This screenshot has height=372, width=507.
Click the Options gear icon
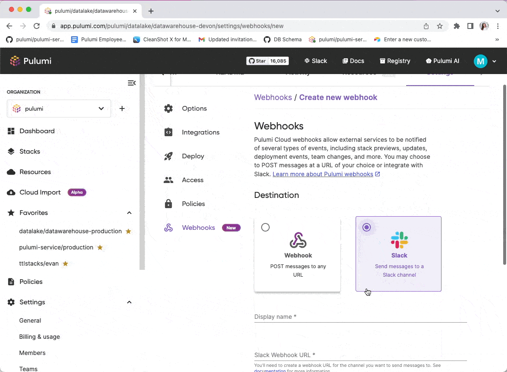168,109
